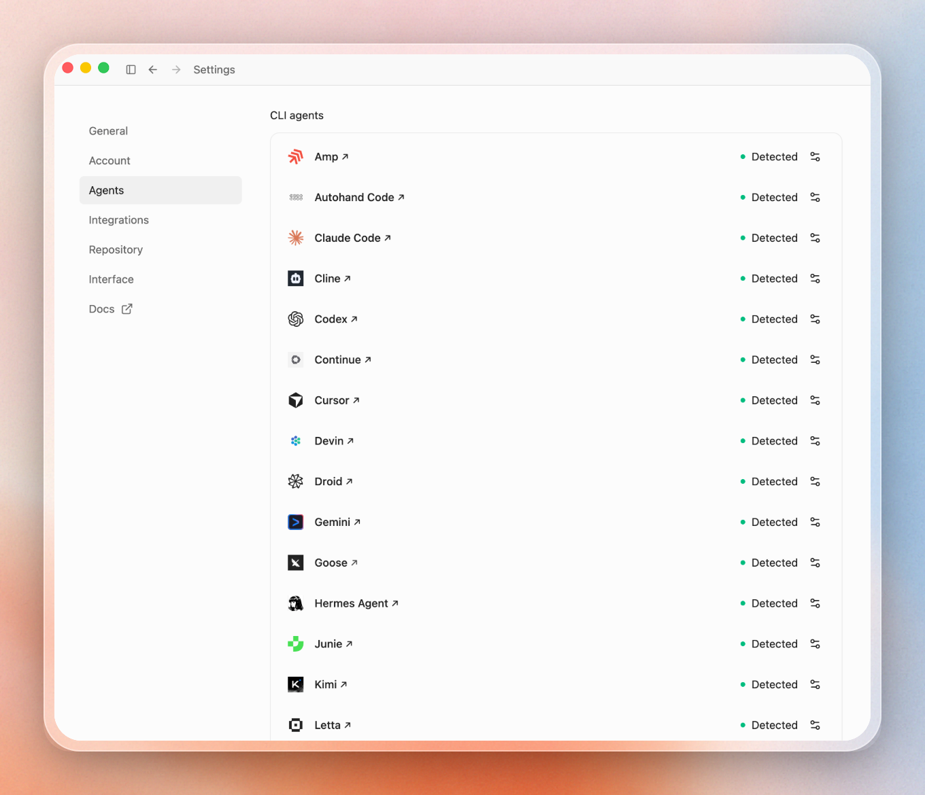Image resolution: width=925 pixels, height=795 pixels.
Task: Open configuration sliders for Amp
Action: [815, 157]
